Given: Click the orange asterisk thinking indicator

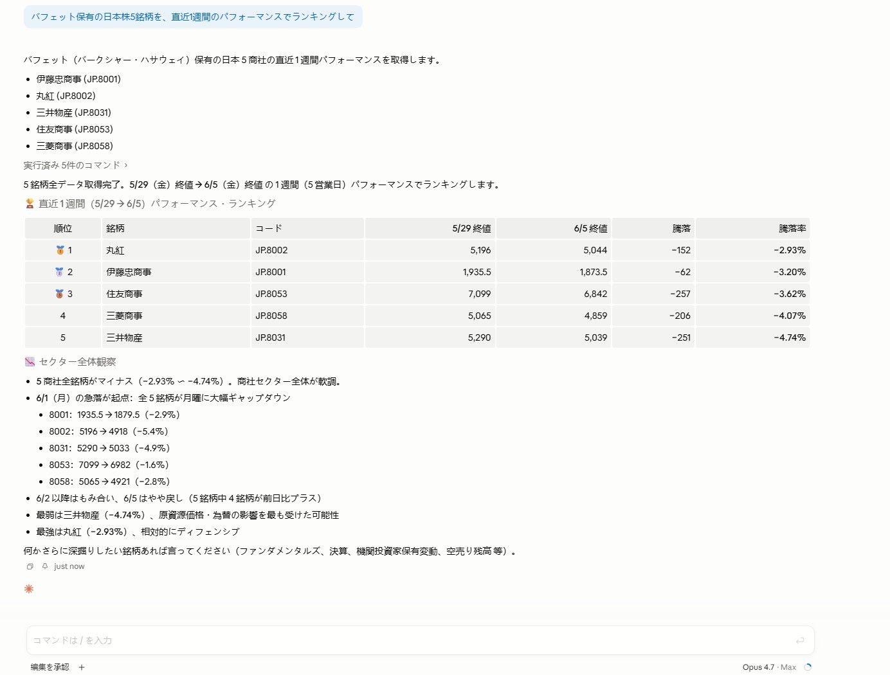Looking at the screenshot, I should coord(29,589).
